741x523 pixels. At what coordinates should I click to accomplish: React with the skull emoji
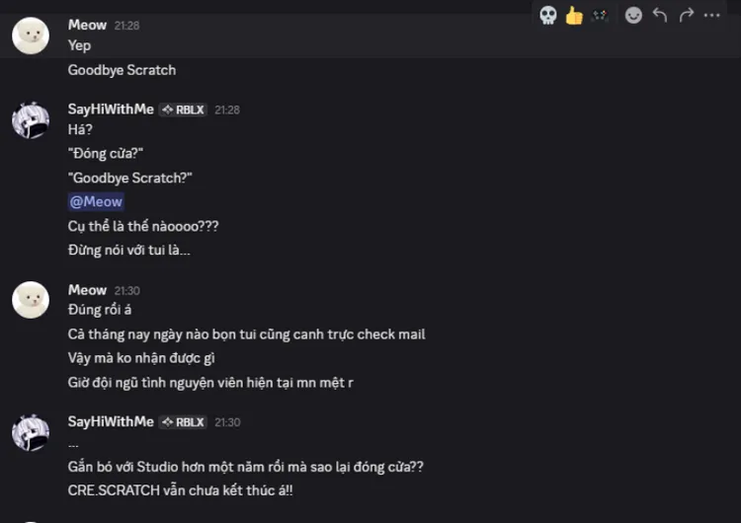pyautogui.click(x=548, y=15)
